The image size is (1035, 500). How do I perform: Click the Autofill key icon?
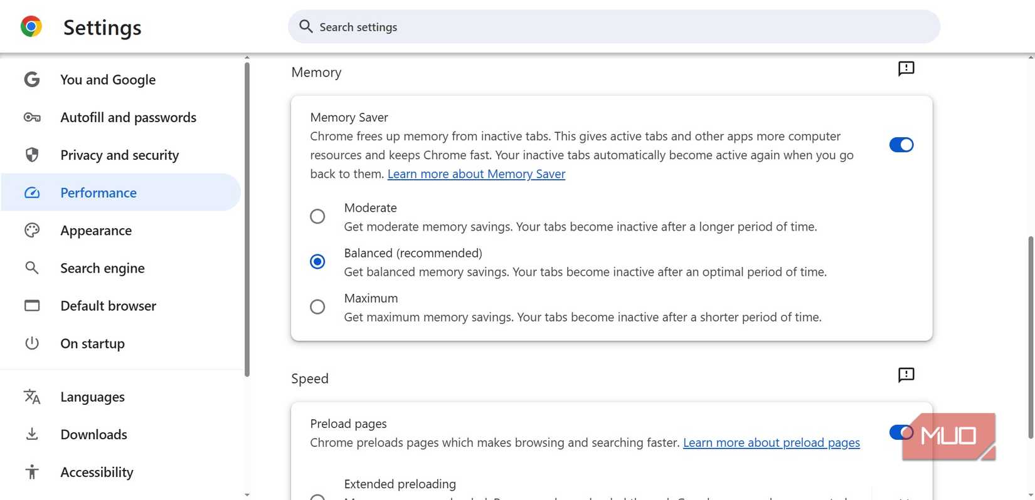click(32, 118)
